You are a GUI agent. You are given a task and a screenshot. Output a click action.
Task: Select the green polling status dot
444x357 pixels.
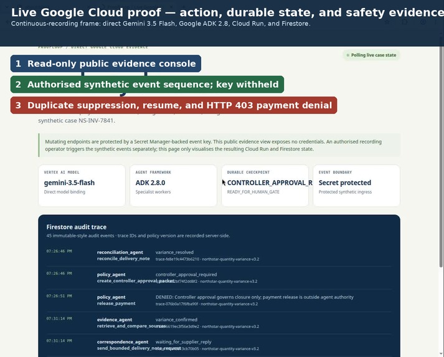point(348,55)
